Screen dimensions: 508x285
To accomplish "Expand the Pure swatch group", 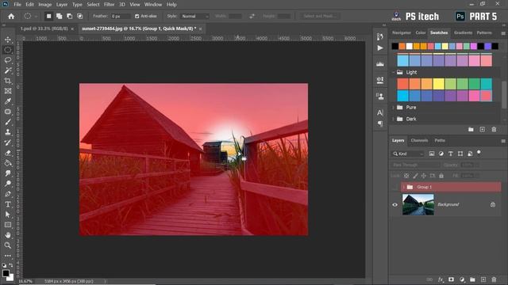I will pos(394,108).
